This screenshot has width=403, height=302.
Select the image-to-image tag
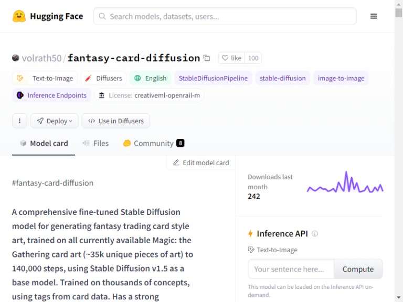341,78
